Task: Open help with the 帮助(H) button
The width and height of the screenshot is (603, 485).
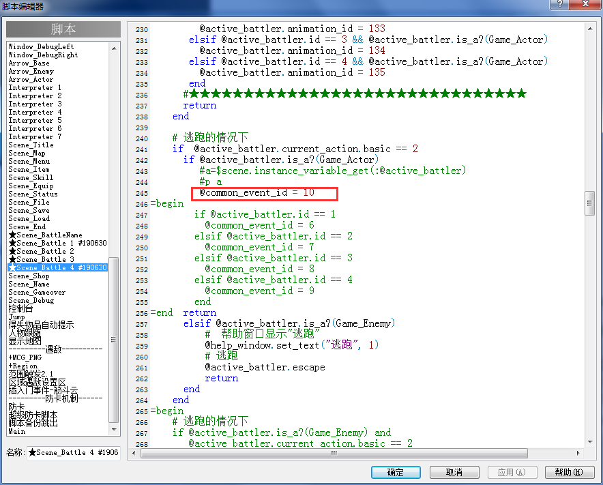Action: (570, 472)
